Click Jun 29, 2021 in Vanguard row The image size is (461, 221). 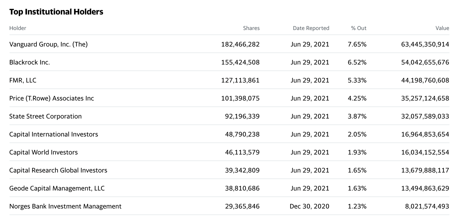310,44
